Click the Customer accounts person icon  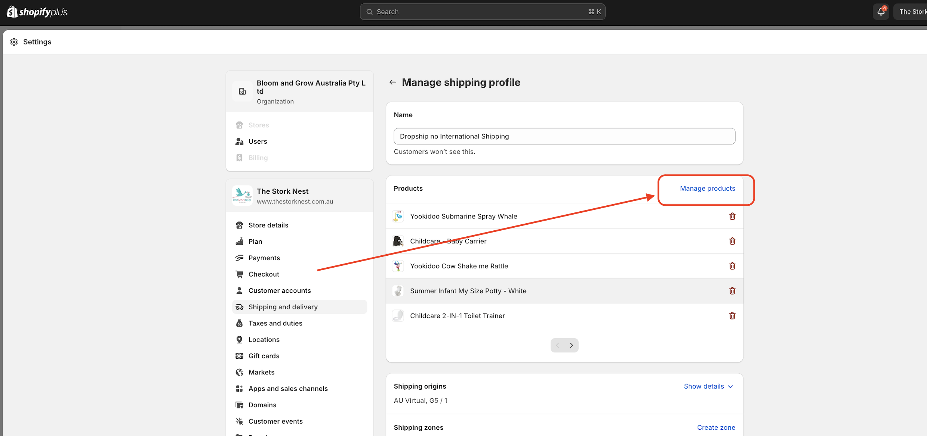coord(239,290)
